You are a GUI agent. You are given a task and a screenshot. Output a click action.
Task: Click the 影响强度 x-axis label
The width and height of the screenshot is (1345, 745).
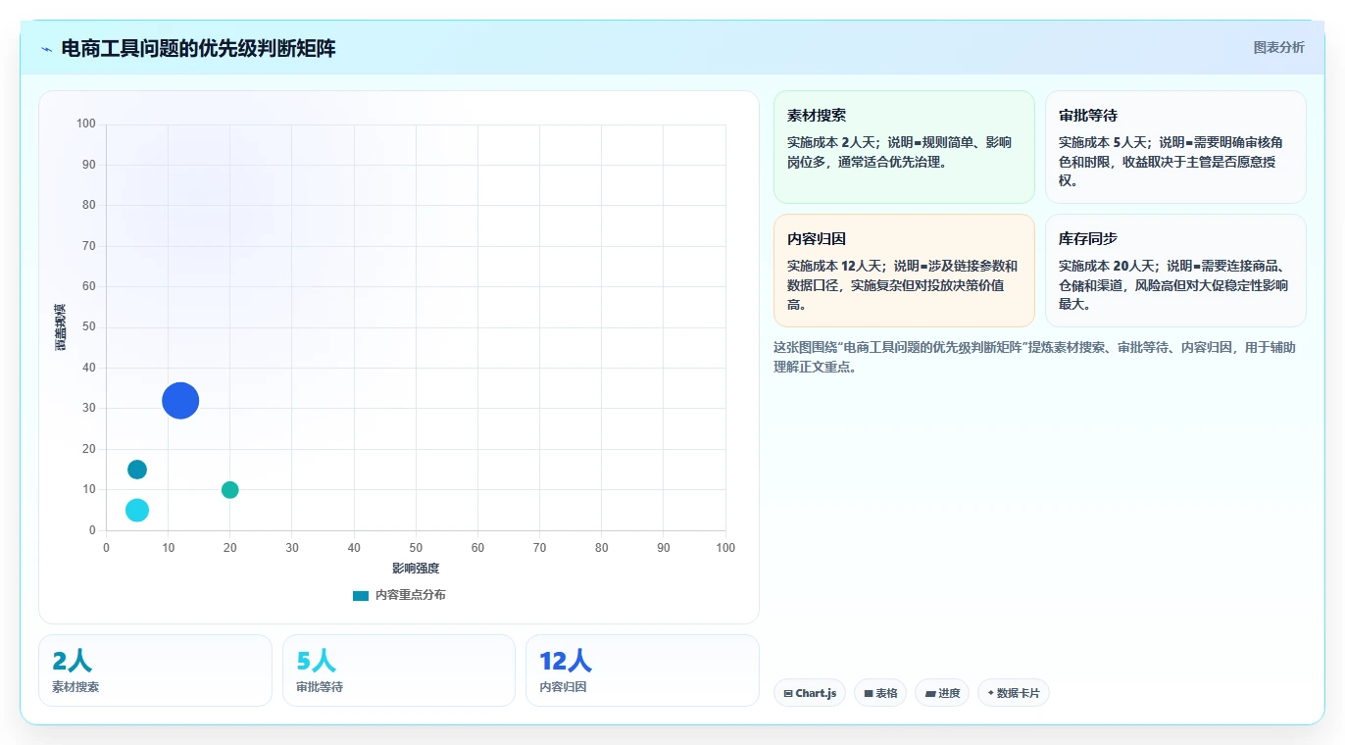pyautogui.click(x=416, y=569)
